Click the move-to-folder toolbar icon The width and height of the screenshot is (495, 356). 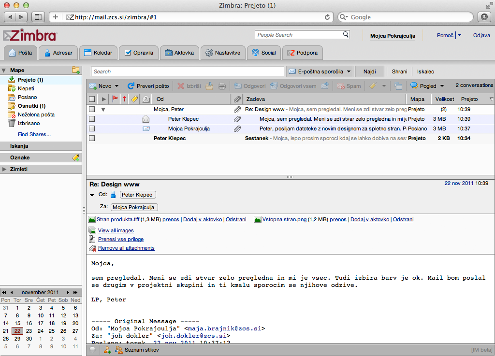[x=209, y=86]
